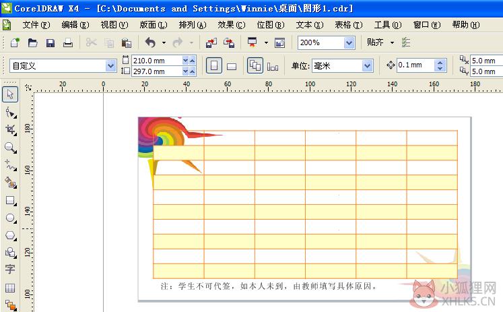Open the 文件(F) menu
Viewport: 503px width, 312px height.
(36, 25)
